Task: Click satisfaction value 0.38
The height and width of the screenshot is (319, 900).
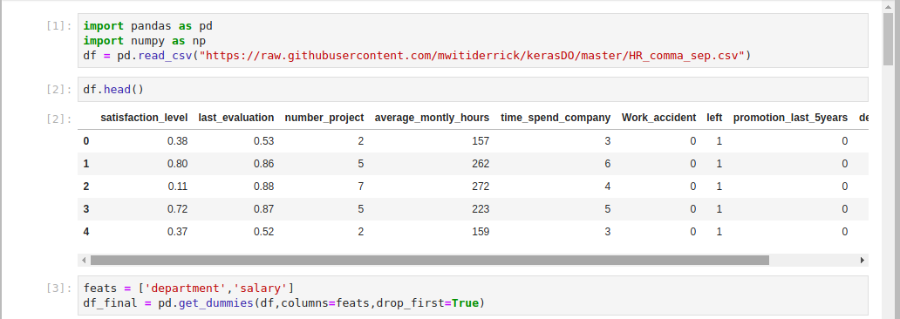Action: [x=177, y=141]
